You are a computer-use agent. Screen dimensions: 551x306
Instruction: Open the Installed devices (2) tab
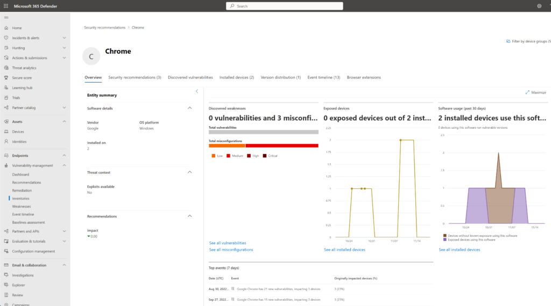[x=237, y=77]
